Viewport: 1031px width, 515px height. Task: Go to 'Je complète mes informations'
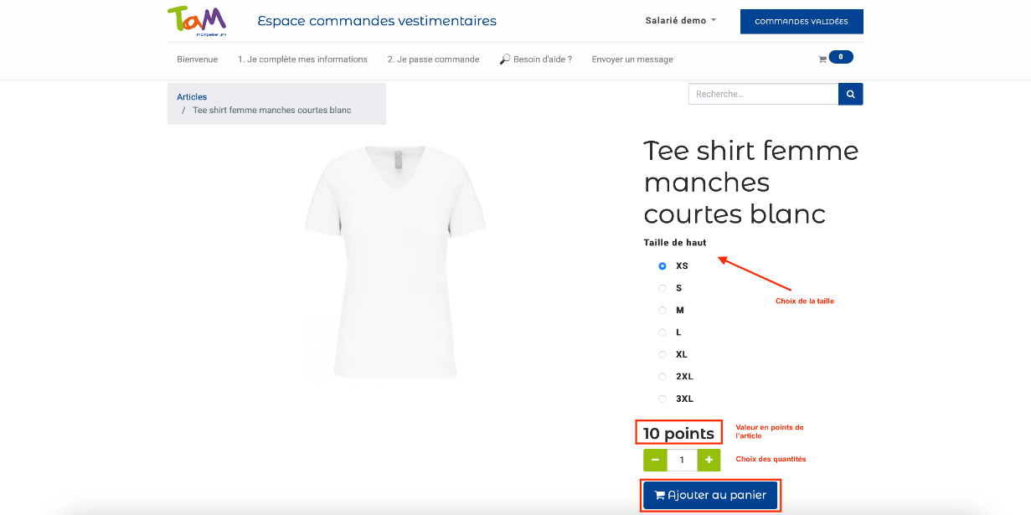coord(302,59)
